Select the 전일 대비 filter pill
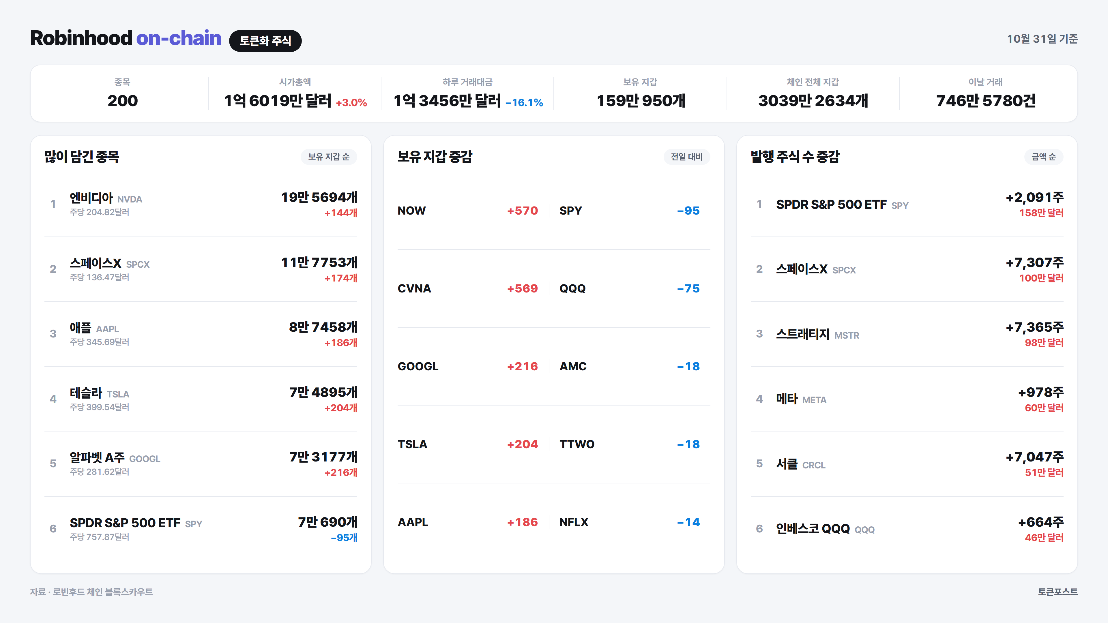The width and height of the screenshot is (1108, 623). click(x=686, y=157)
